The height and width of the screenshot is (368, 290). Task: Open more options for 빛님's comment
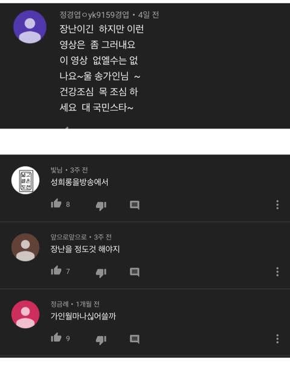pos(277,205)
